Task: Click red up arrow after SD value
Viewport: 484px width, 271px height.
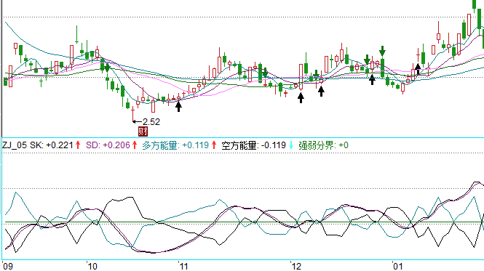Action: pos(135,145)
